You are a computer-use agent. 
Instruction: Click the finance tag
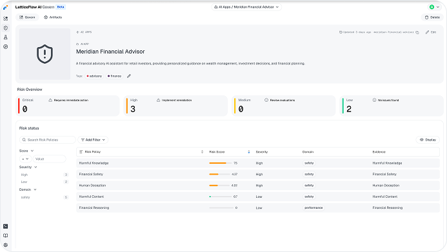(x=114, y=76)
